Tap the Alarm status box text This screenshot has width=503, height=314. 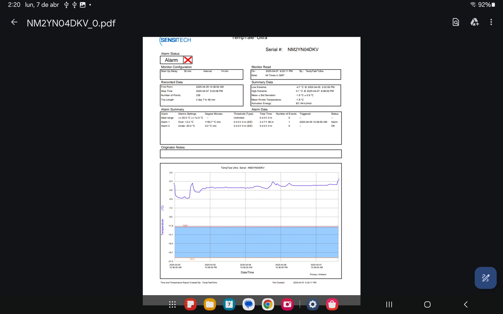point(171,60)
